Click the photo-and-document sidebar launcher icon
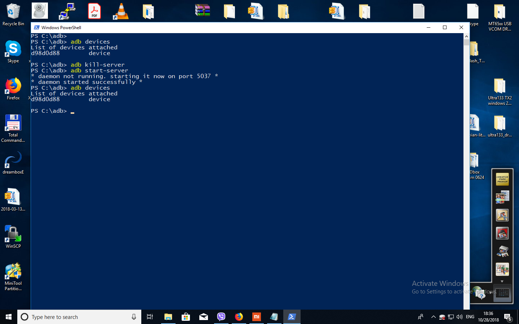The image size is (519, 324). pyautogui.click(x=502, y=197)
